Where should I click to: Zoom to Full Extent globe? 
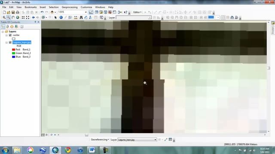[18, 18]
